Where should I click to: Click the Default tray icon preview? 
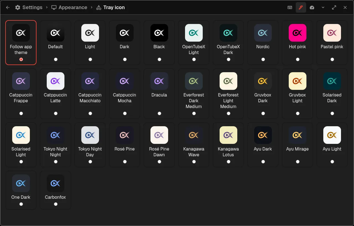56,33
